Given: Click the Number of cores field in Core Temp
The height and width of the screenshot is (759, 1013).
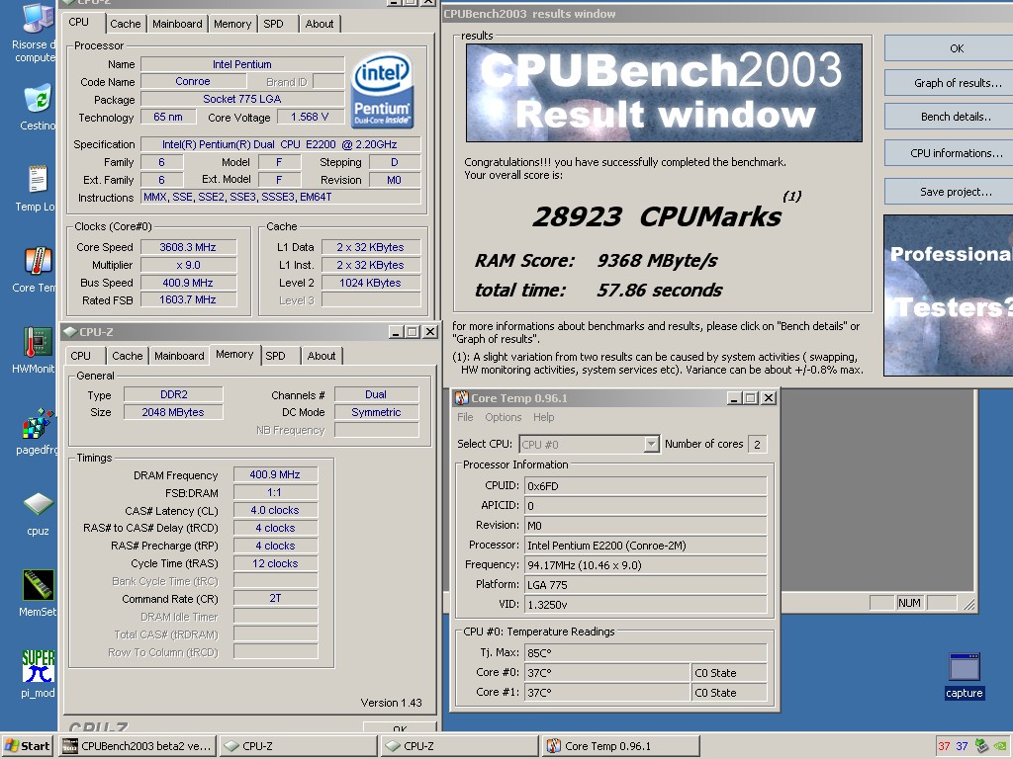Looking at the screenshot, I should [x=757, y=444].
